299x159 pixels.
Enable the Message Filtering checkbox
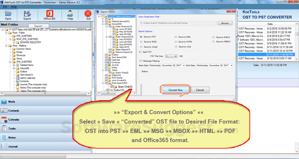point(141,61)
